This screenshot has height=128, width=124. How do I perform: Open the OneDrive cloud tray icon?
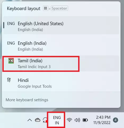(38, 120)
